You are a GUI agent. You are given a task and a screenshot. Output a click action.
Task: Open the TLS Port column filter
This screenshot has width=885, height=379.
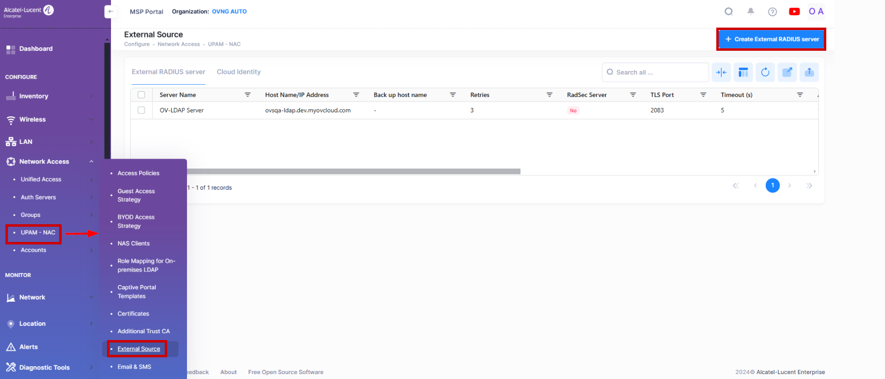coord(703,95)
